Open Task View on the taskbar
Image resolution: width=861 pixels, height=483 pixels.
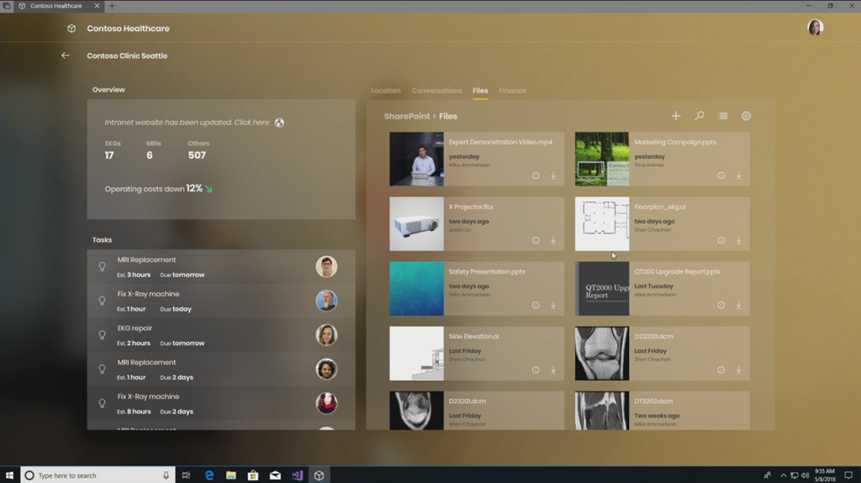[186, 475]
